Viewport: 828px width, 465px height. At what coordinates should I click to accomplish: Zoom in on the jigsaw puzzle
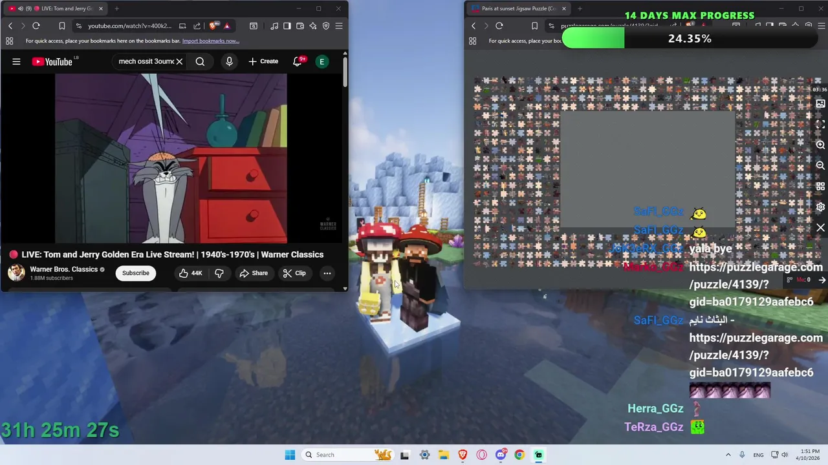click(820, 145)
